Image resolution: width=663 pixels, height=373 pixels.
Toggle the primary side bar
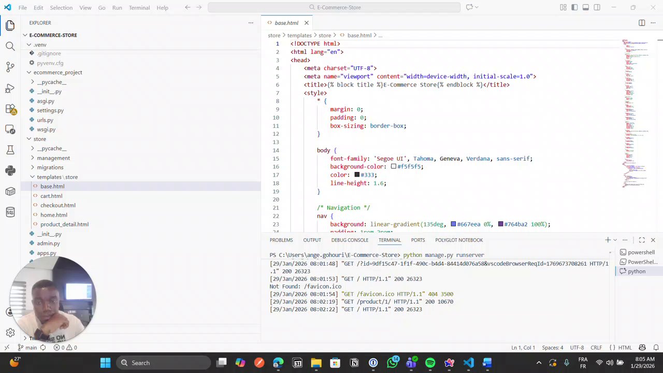tap(574, 7)
